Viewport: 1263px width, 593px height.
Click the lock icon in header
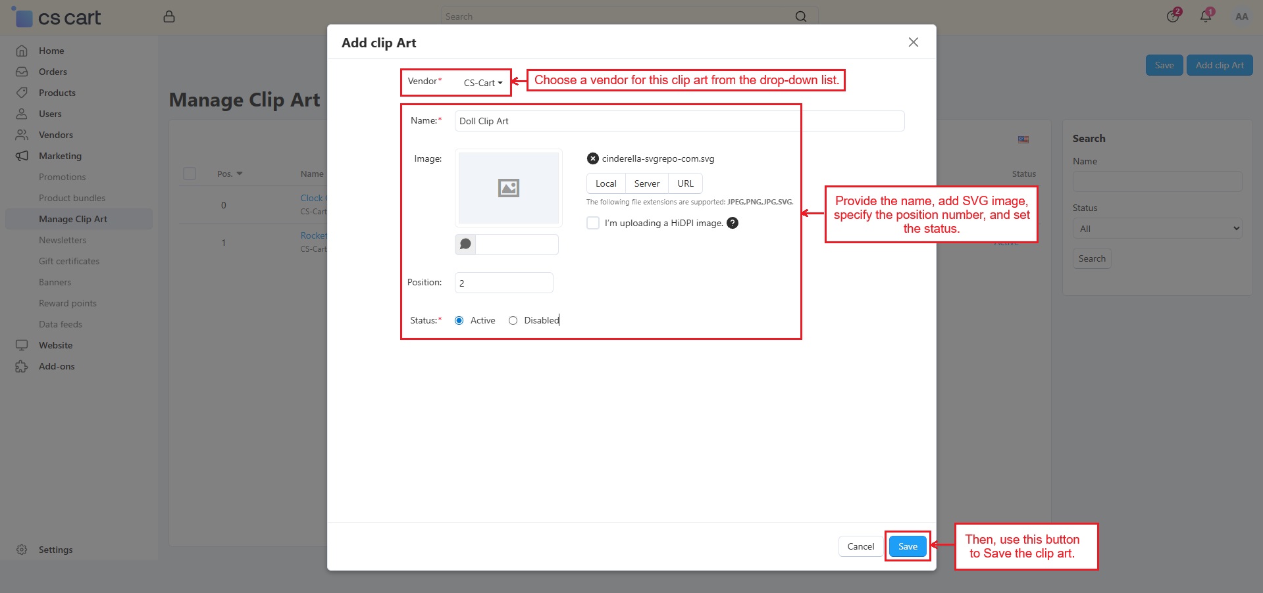[169, 16]
